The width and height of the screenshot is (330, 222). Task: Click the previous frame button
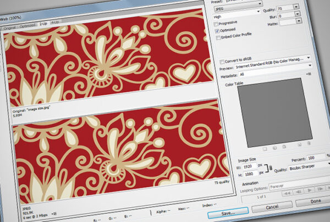click(298, 191)
